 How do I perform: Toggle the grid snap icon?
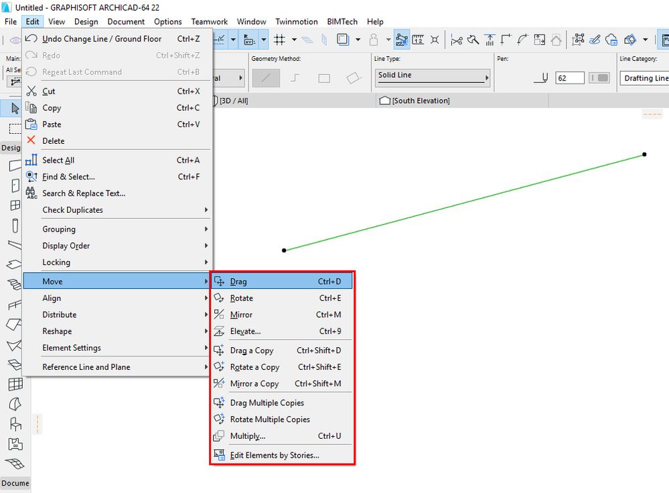(x=279, y=39)
